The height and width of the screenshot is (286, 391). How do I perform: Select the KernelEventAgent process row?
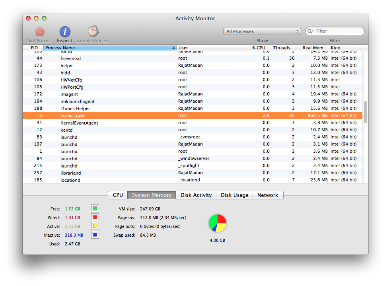pyautogui.click(x=193, y=123)
